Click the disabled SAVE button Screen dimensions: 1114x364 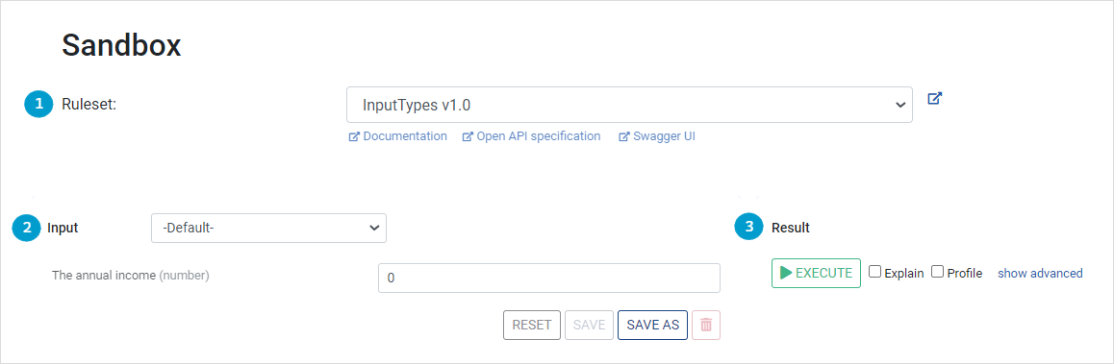589,325
